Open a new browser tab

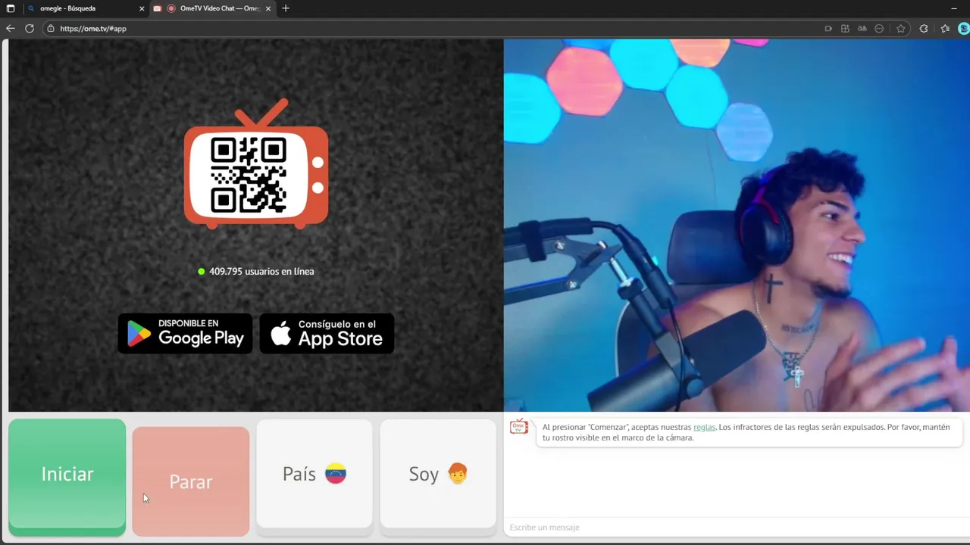tap(286, 8)
